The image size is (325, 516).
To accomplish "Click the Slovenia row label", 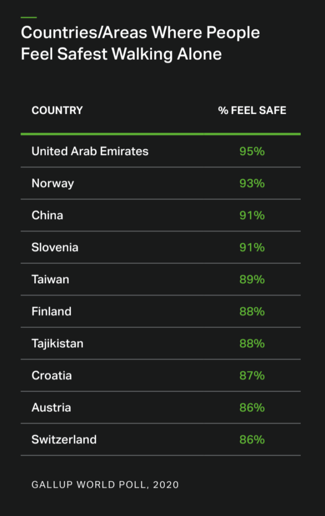I will (55, 247).
